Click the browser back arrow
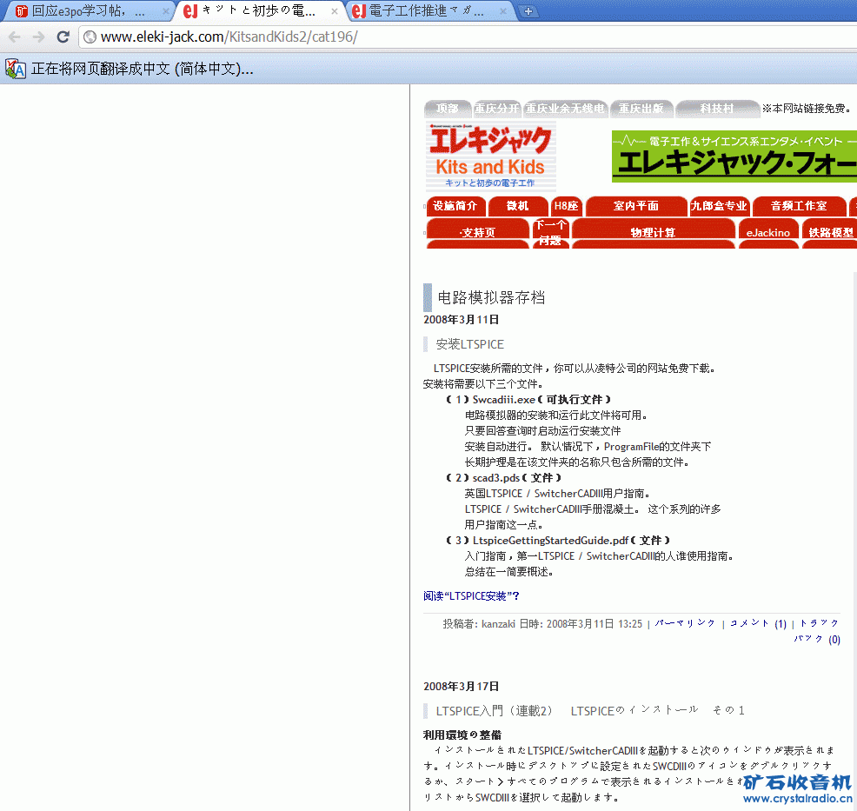The image size is (857, 811). (15, 37)
